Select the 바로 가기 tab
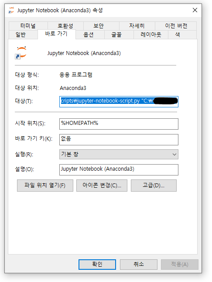Viewport: 212px width, 282px height. coord(56,34)
